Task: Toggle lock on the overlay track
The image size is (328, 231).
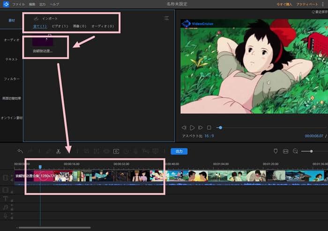Action: click(x=12, y=192)
